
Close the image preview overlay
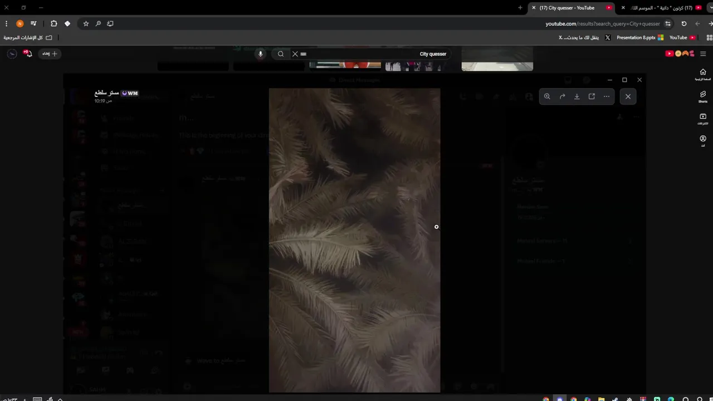(628, 96)
